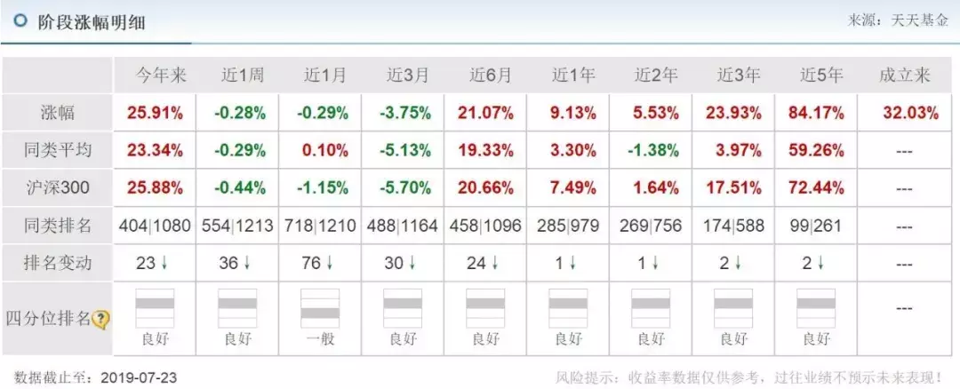Select the 近1年 column header

coord(568,75)
